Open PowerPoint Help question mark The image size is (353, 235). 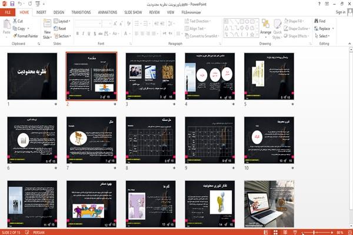click(319, 4)
